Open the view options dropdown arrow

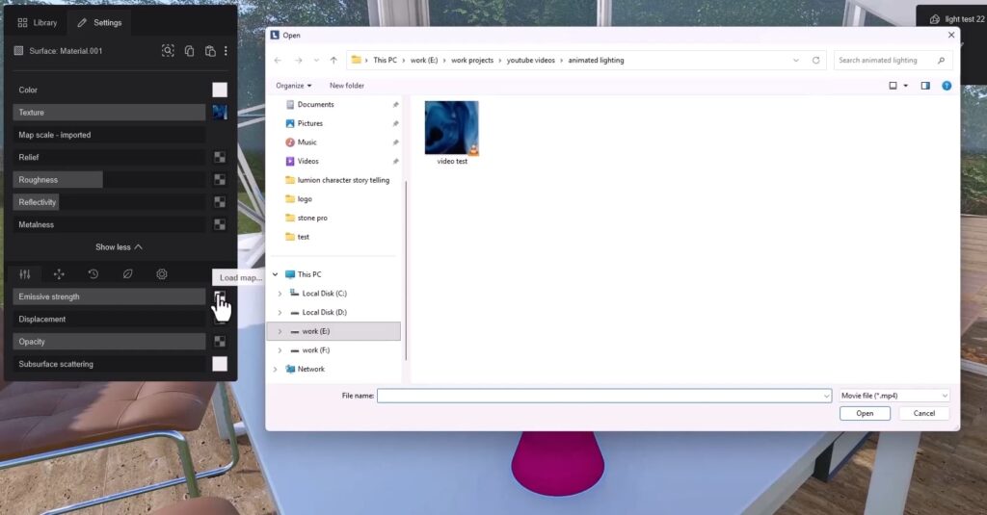906,86
